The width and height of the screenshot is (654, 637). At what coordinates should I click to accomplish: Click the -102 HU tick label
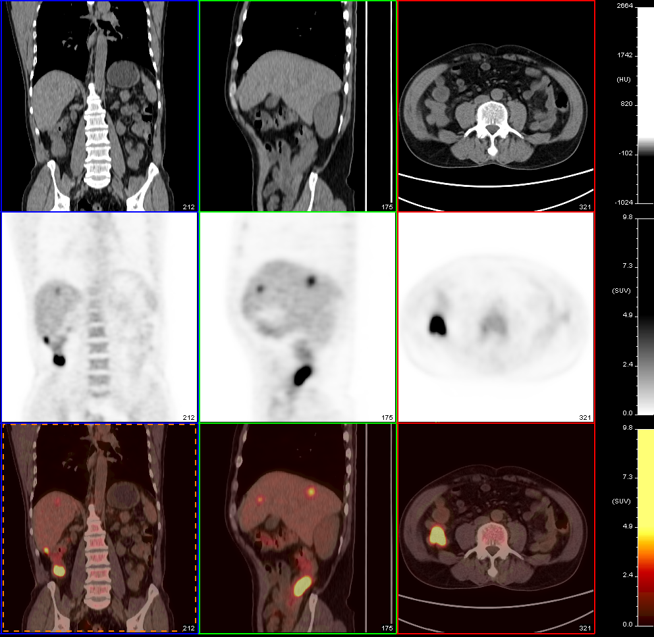[x=626, y=153]
